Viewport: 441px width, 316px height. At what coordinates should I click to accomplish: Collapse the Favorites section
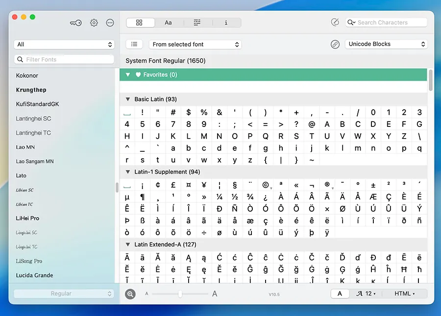coord(128,75)
